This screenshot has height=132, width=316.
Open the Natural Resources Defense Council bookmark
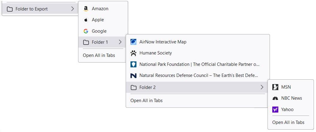198,75
